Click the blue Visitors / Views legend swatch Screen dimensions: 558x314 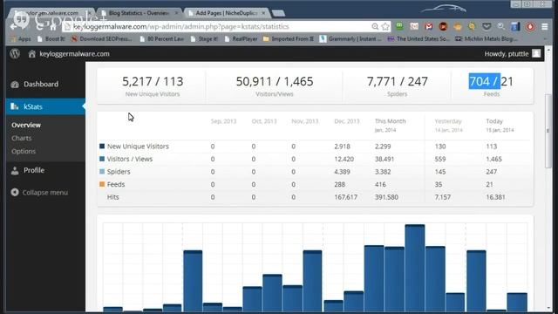click(x=102, y=159)
